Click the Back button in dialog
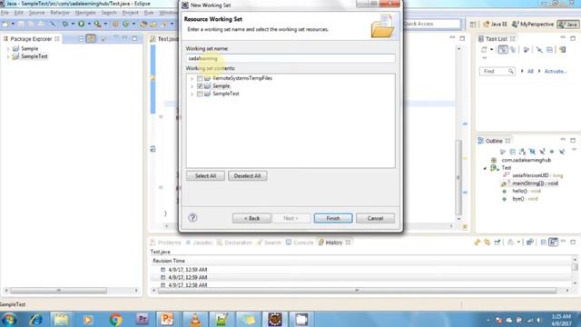 [x=251, y=218]
